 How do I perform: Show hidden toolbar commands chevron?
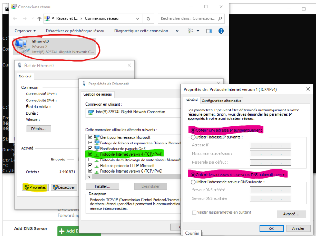[x=178, y=31]
